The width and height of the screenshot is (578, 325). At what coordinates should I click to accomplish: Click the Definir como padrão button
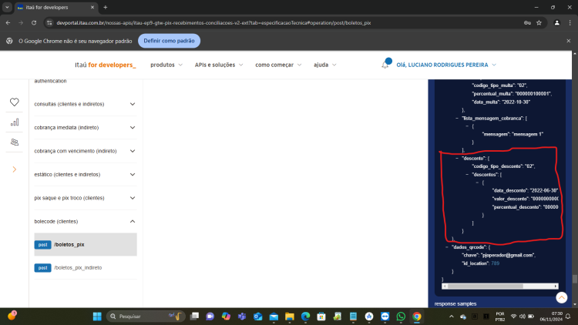click(170, 41)
